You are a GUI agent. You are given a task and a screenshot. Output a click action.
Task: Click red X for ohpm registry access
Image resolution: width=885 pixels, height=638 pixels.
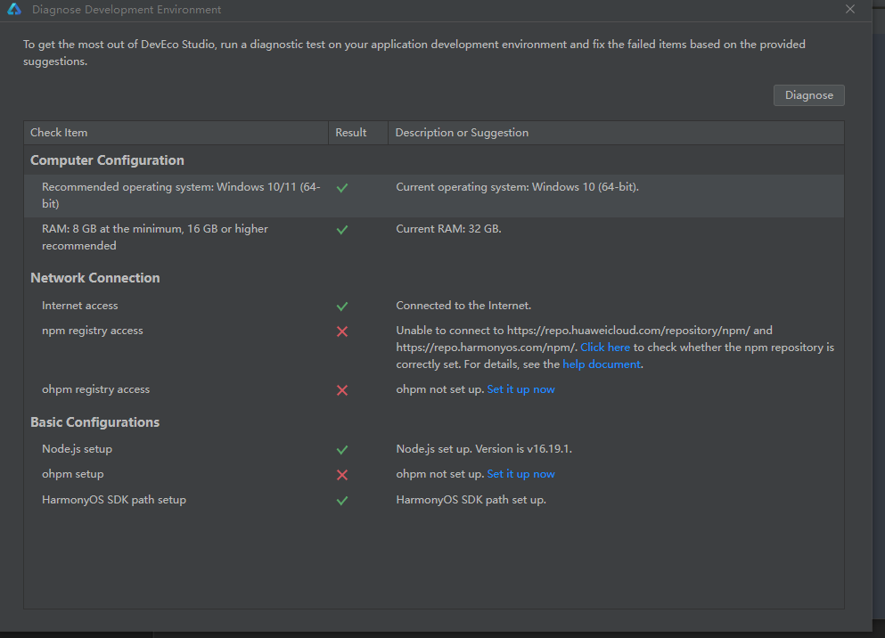coord(342,390)
